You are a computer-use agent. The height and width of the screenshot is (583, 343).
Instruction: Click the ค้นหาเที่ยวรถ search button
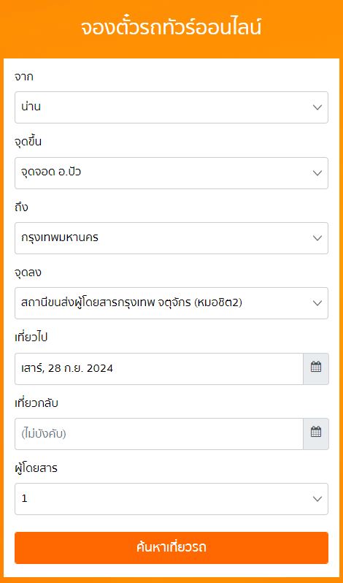coord(171,548)
